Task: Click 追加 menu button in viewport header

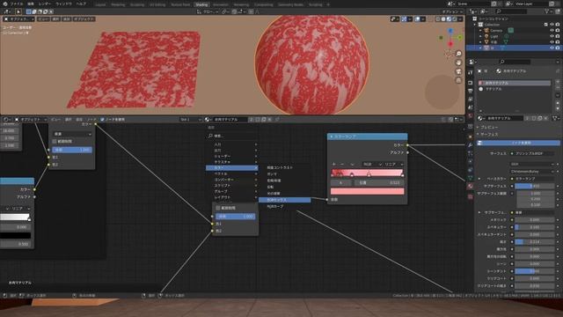Action: (x=67, y=18)
